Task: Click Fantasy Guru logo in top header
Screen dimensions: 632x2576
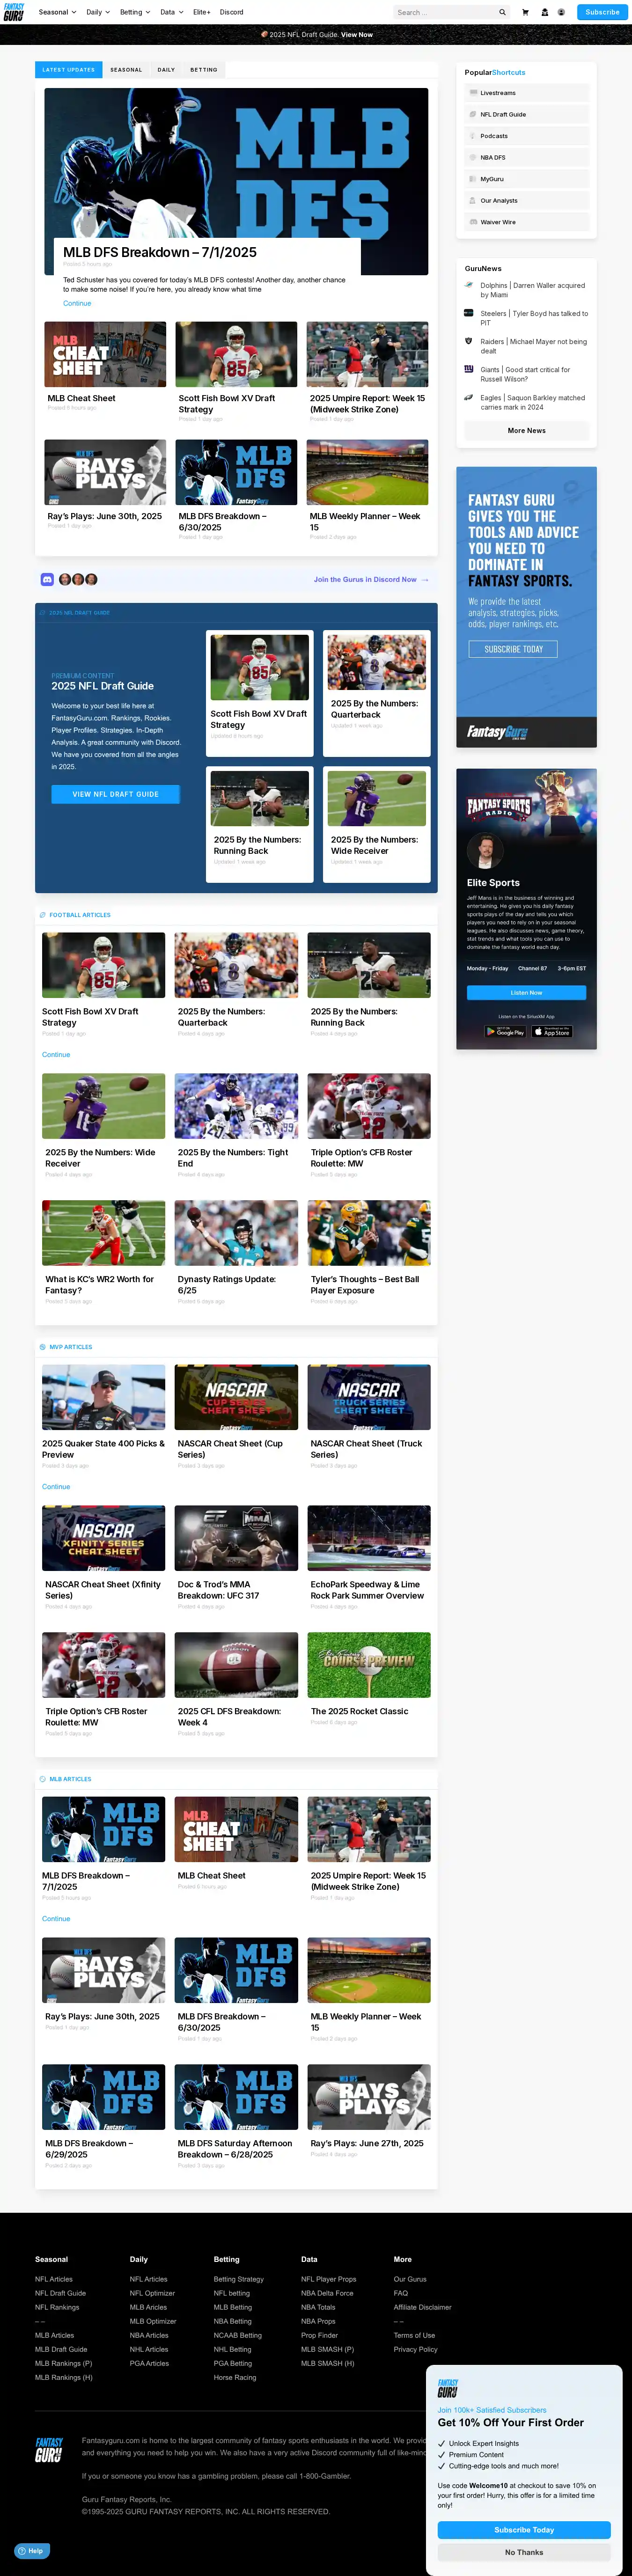Action: click(14, 12)
